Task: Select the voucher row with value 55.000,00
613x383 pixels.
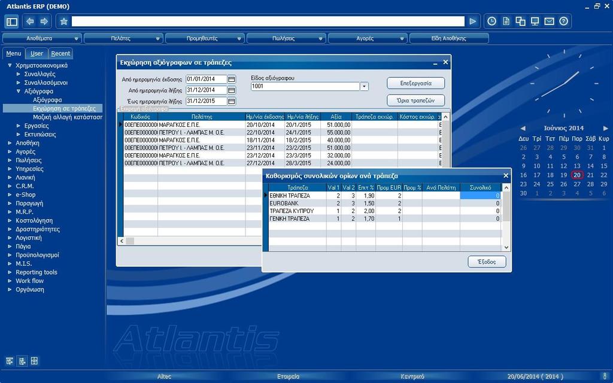Action: [x=283, y=132]
